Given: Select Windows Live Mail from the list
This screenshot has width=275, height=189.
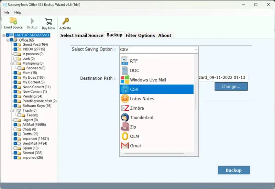Looking at the screenshot, I should [148, 80].
